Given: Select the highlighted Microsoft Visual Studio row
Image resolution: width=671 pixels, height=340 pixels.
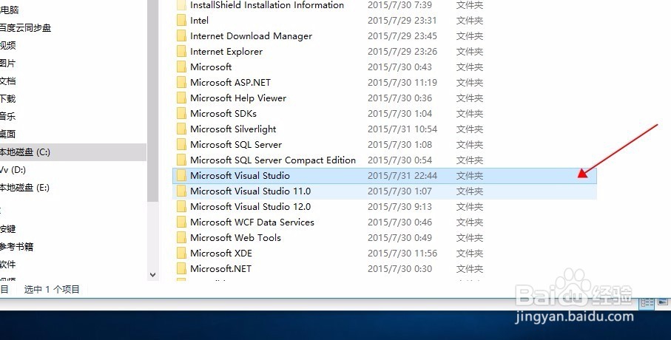Looking at the screenshot, I should pyautogui.click(x=384, y=175).
